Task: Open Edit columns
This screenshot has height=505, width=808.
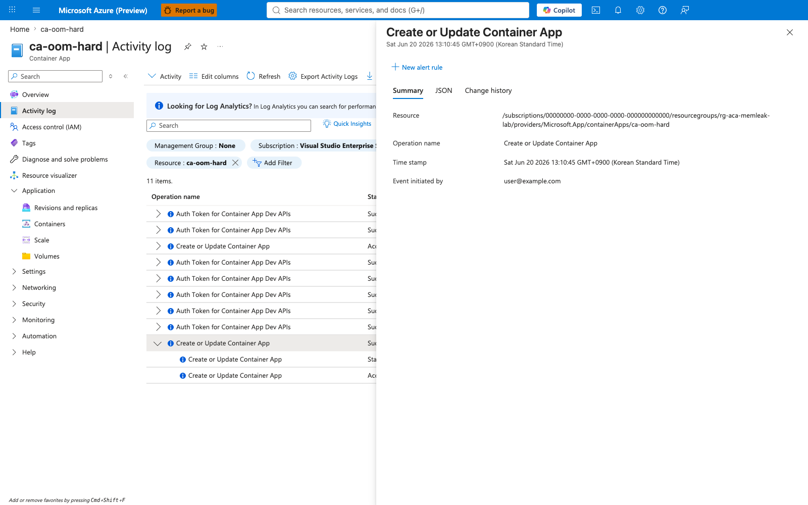Action: coord(214,76)
